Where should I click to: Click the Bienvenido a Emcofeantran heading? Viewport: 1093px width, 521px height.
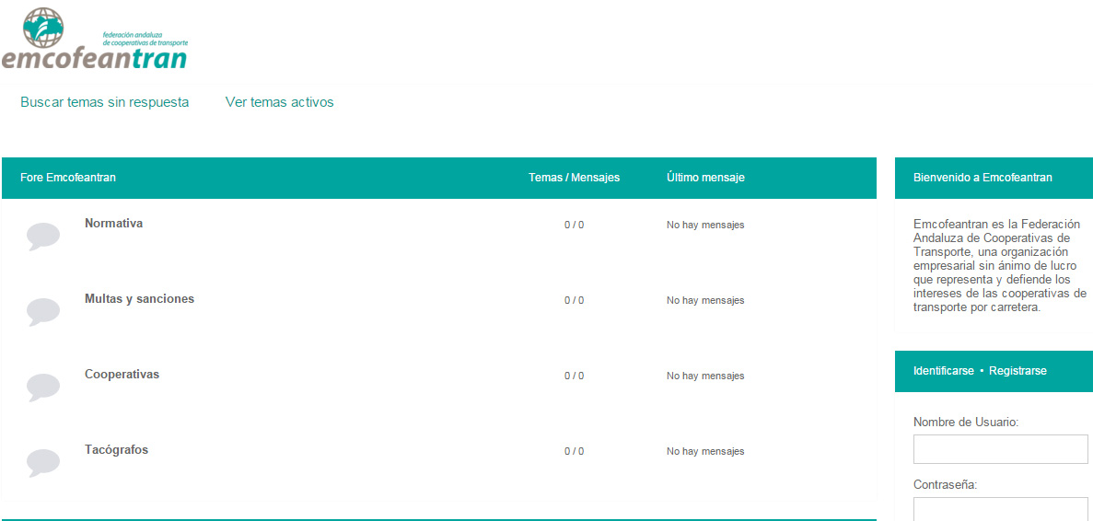(x=983, y=178)
